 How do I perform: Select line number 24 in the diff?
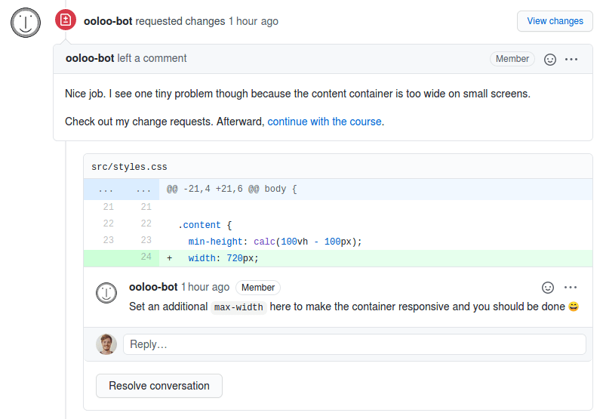click(x=146, y=257)
